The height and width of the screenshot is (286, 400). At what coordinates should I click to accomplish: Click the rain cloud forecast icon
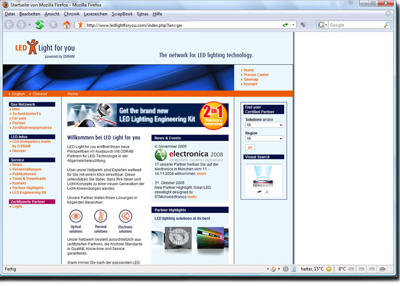pyautogui.click(x=382, y=269)
